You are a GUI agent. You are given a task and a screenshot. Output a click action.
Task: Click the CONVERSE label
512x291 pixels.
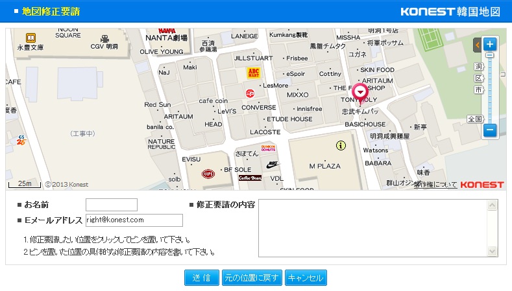[259, 108]
